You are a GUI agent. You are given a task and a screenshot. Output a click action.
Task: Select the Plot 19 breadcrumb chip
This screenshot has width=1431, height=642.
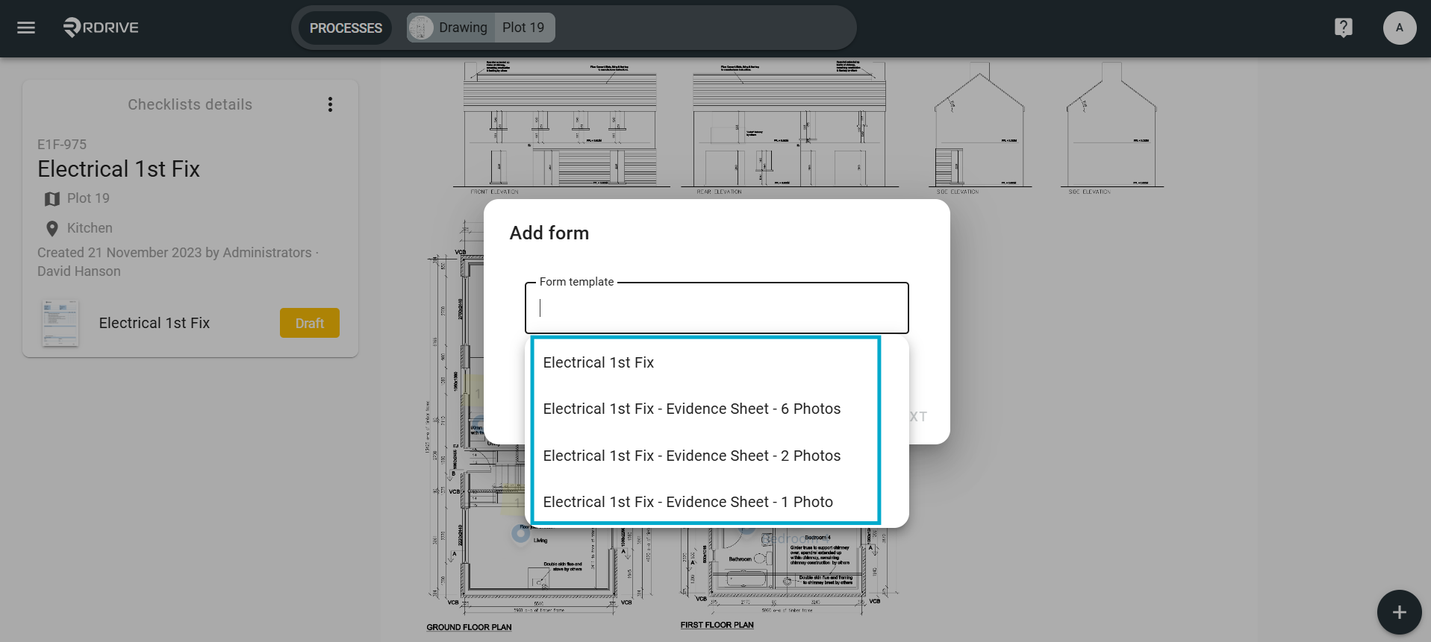point(524,28)
